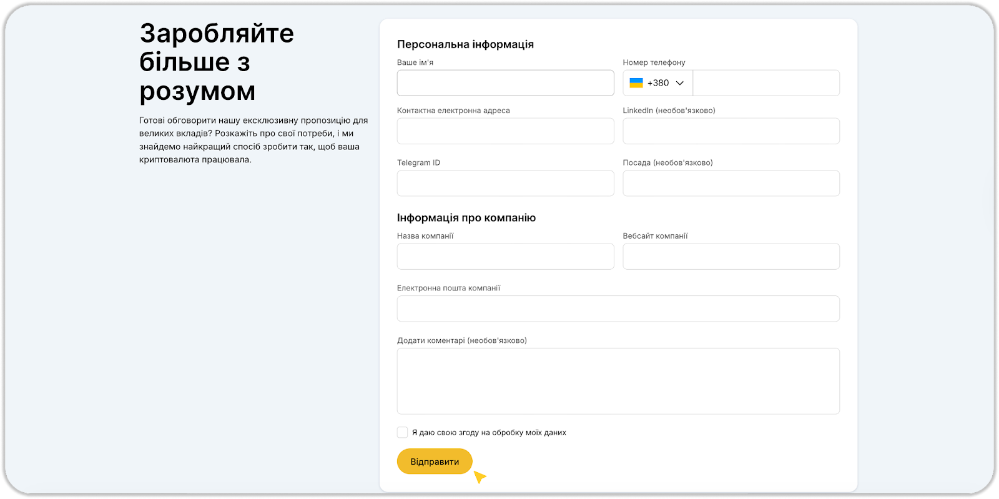The height and width of the screenshot is (499, 999).
Task: Click into the "Ваше ім'я" field
Action: click(x=505, y=83)
